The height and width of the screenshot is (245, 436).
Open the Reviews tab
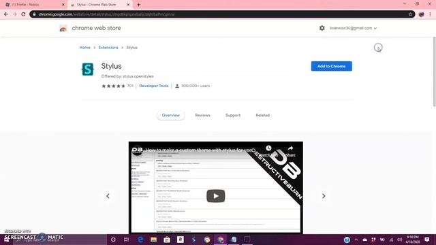203,115
